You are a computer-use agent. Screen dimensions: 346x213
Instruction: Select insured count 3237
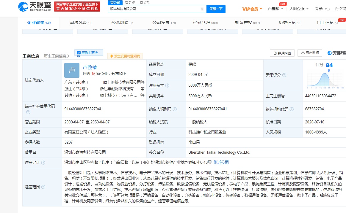click(x=69, y=142)
